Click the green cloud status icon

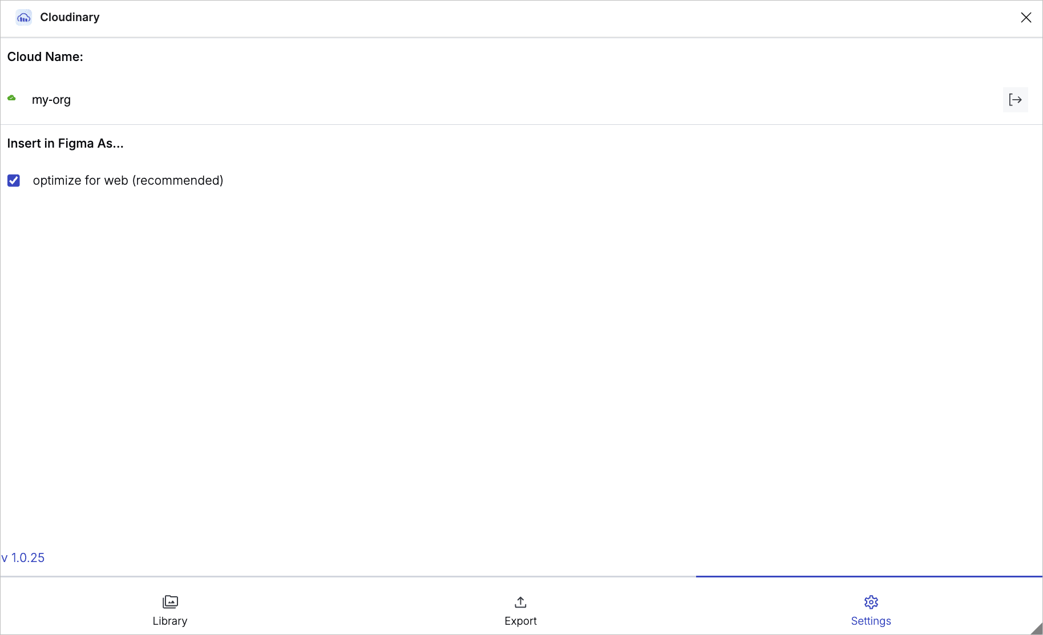coord(11,98)
